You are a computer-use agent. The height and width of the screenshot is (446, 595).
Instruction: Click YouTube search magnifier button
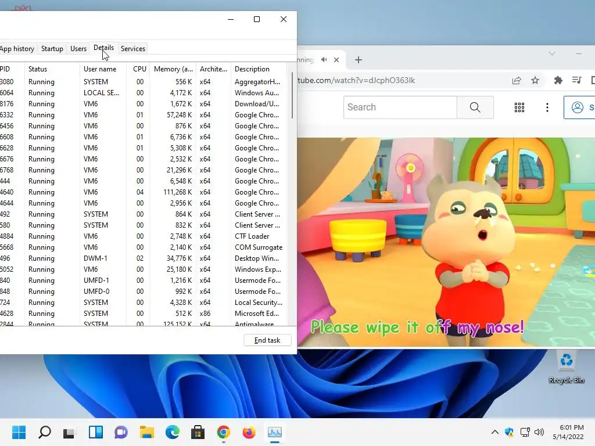tap(475, 107)
